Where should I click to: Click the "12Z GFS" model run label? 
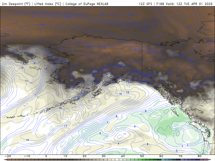pyautogui.click(x=145, y=4)
